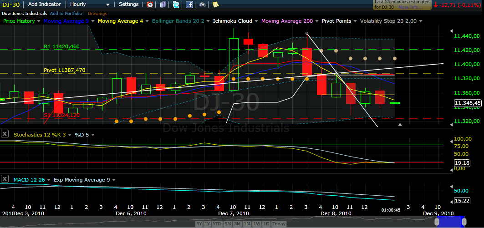Click the Add to Portfolio link
The image size is (484, 228).
pyautogui.click(x=66, y=14)
